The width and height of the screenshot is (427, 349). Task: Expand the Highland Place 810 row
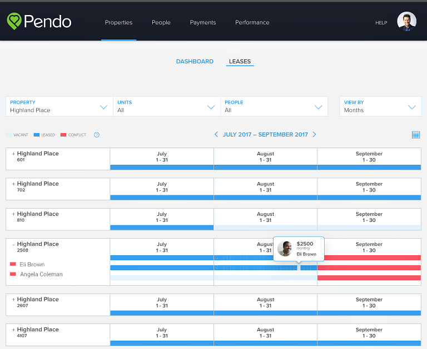tap(13, 214)
